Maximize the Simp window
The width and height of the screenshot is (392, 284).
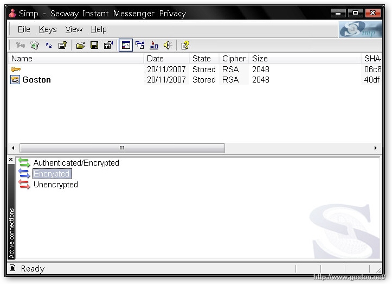(x=355, y=13)
